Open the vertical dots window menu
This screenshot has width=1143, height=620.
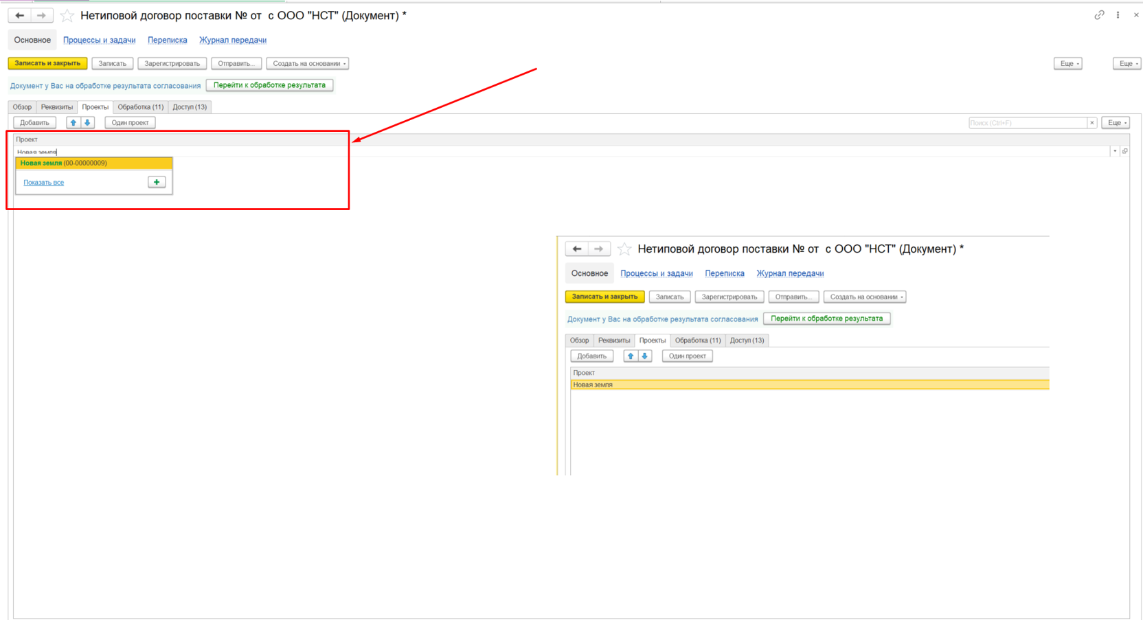coord(1118,15)
